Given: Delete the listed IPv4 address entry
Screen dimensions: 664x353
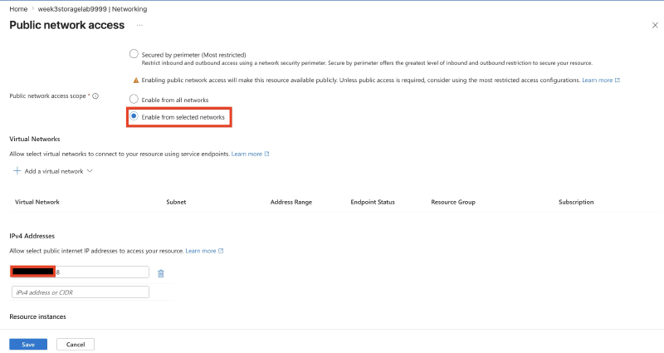Looking at the screenshot, I should (x=161, y=273).
